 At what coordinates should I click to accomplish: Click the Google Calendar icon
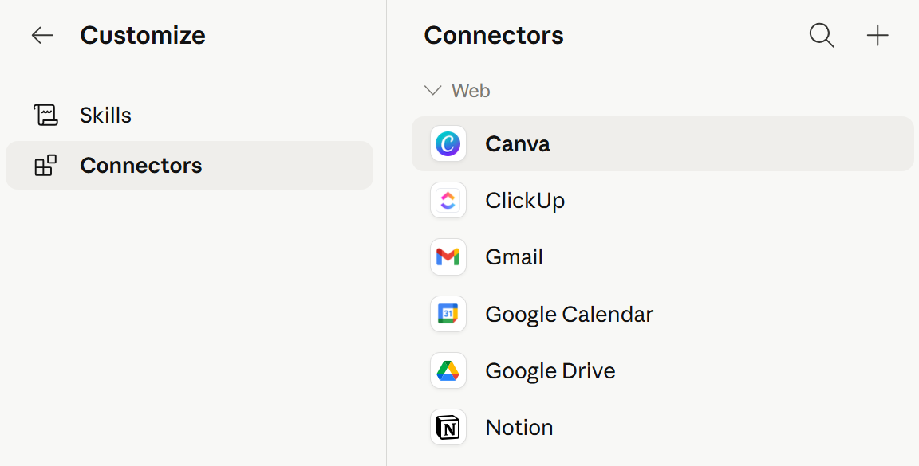(448, 314)
